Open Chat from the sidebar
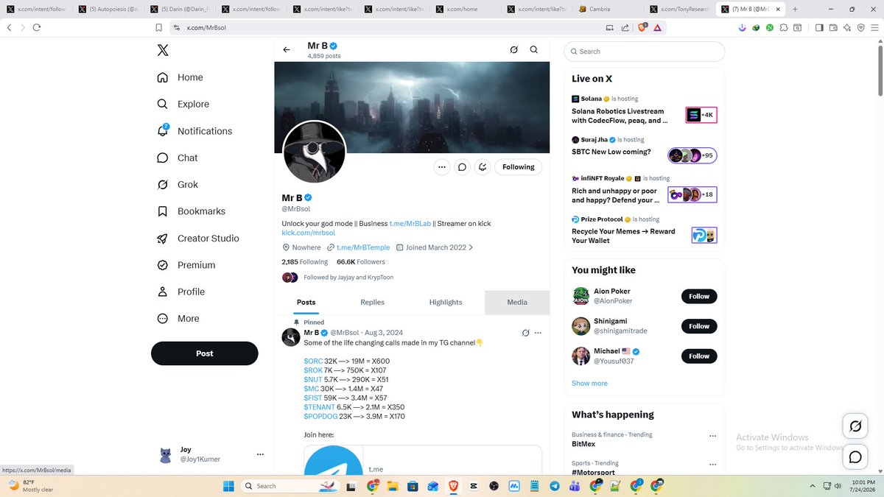The image size is (884, 497). 178,158
